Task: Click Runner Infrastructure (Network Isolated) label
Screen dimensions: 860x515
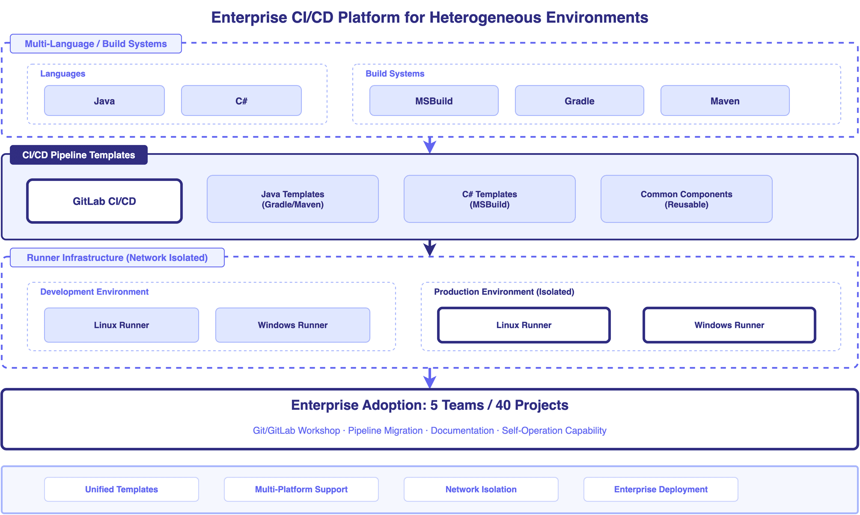Action: coord(117,257)
